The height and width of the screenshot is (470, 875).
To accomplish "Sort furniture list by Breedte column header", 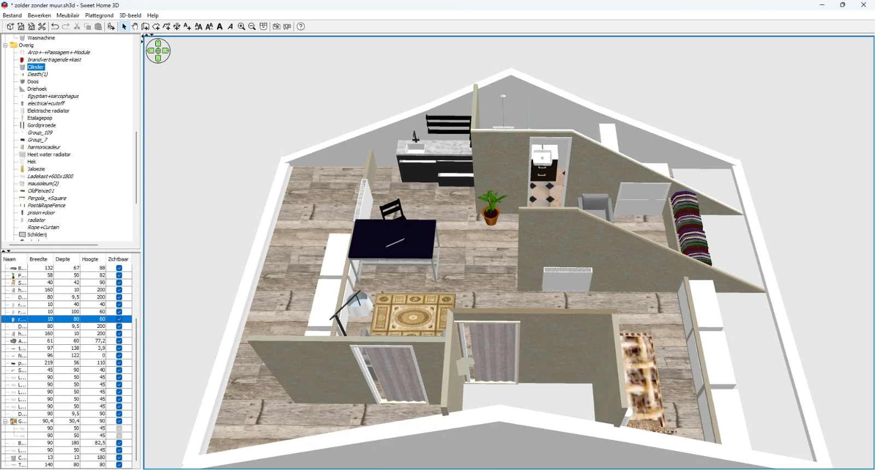I will click(x=38, y=260).
